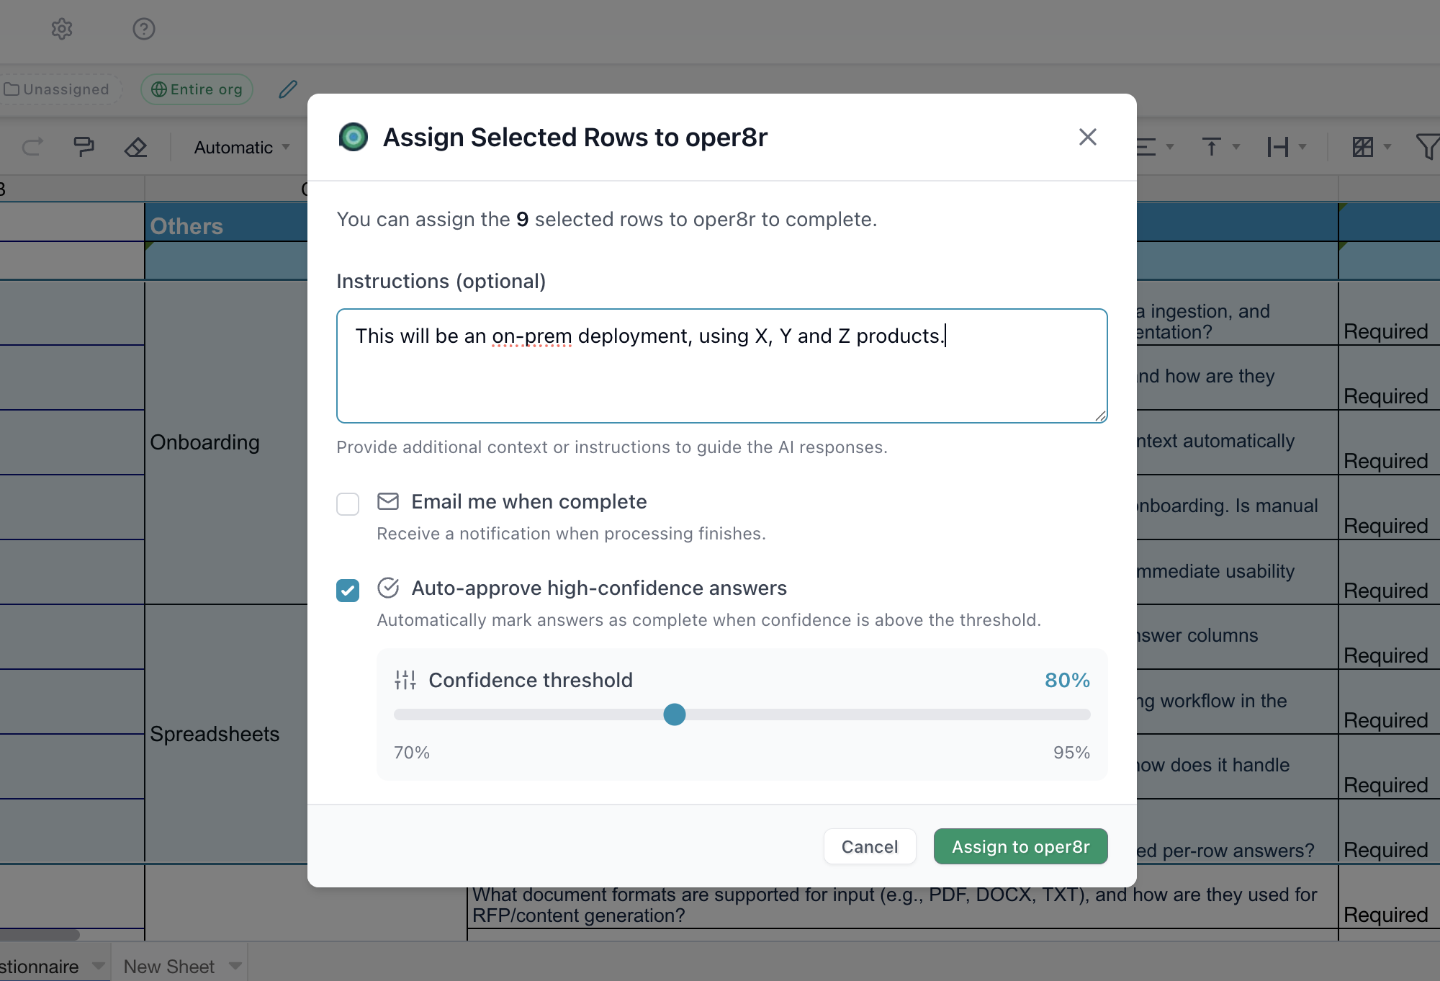
Task: Click the Assign to oper8r button
Action: coord(1020,846)
